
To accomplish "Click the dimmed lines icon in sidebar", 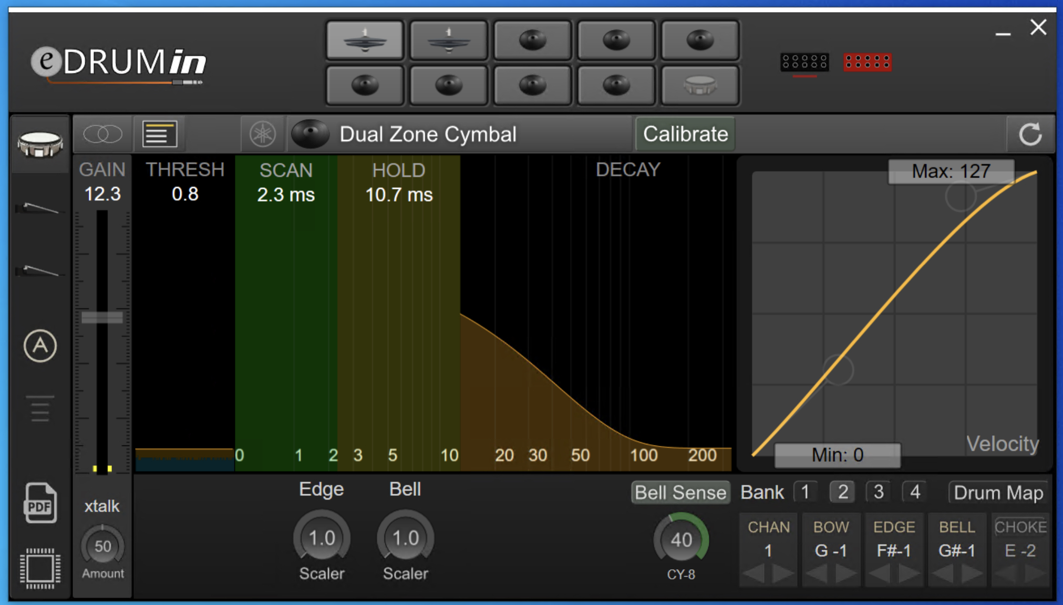I will pos(40,409).
